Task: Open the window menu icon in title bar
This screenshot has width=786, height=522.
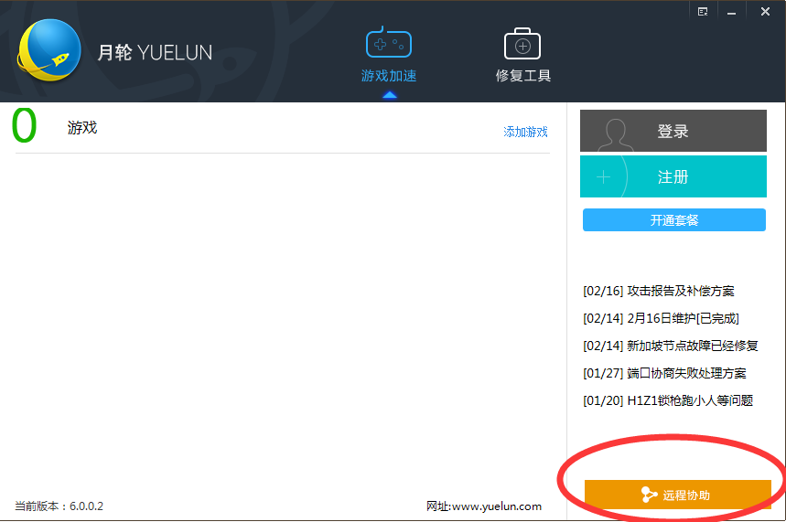Action: click(703, 12)
